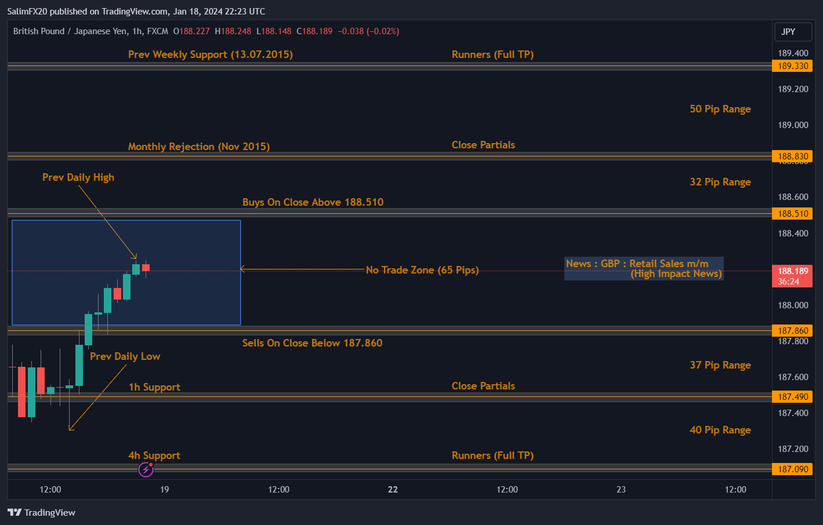The width and height of the screenshot is (823, 525).
Task: Click the date 22 on the time axis
Action: pos(393,490)
